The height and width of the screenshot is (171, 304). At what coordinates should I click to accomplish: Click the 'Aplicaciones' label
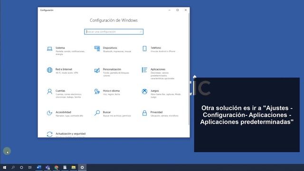[158, 69]
